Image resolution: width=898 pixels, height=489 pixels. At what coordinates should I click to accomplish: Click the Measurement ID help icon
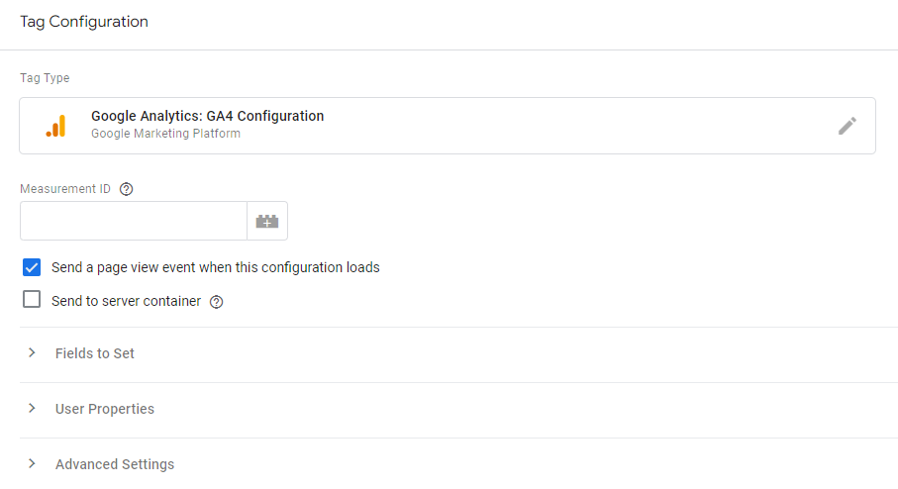[x=126, y=189]
